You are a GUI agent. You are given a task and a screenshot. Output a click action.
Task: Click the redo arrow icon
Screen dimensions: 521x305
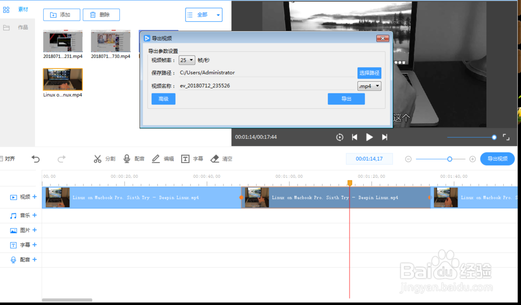[x=61, y=159]
